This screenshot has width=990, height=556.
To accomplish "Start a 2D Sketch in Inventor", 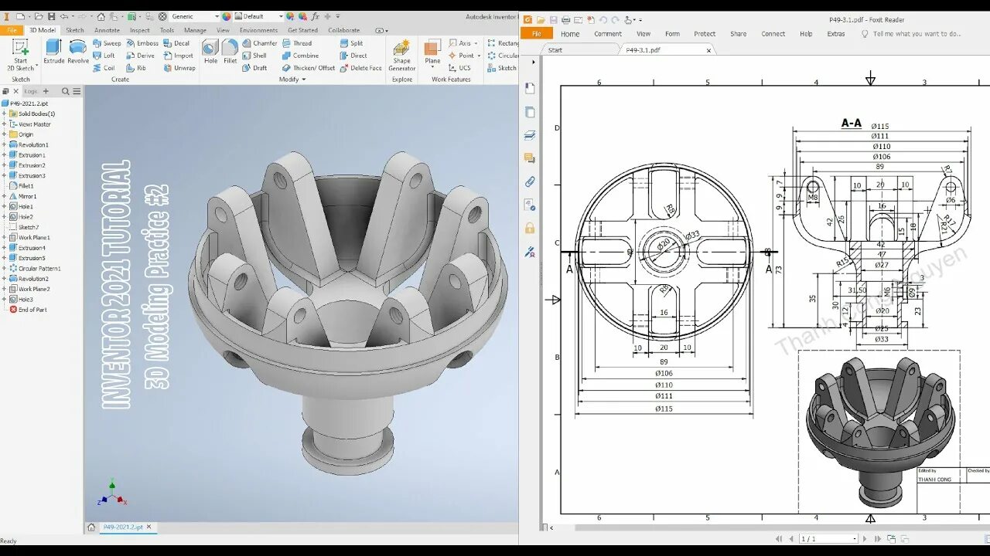I will tap(21, 55).
